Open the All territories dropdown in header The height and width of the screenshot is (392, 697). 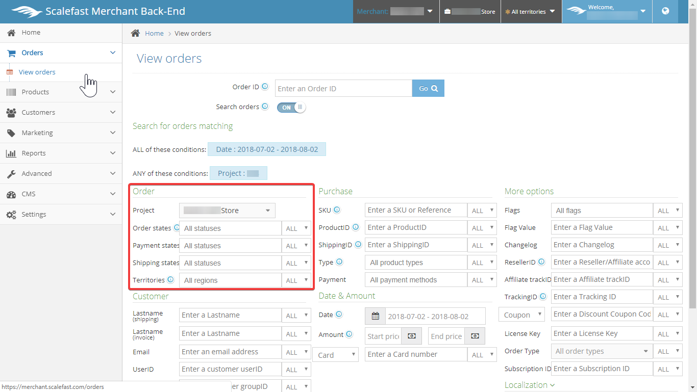531,12
